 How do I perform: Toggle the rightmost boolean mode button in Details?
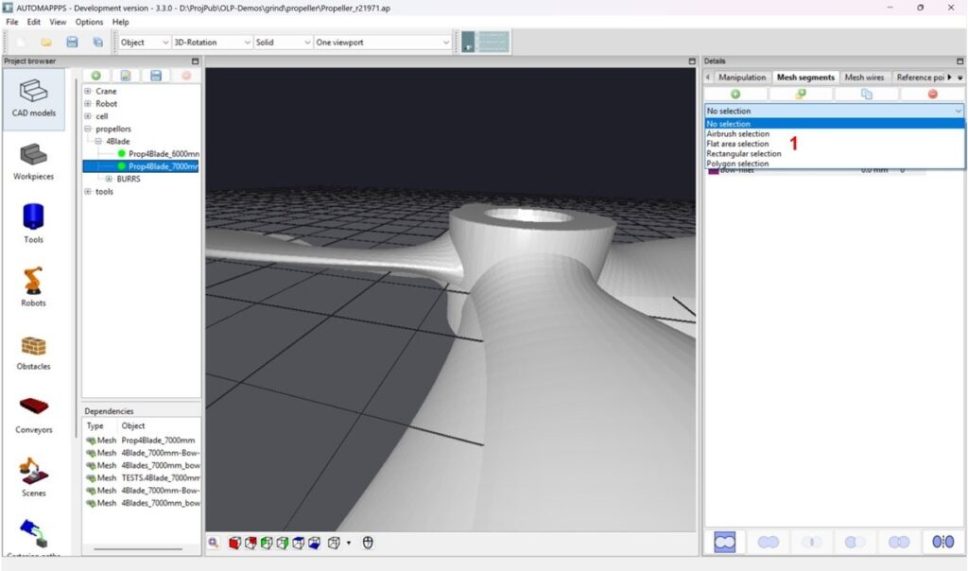coord(942,542)
